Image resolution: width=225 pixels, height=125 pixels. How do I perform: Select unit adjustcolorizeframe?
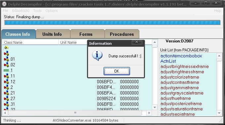pyautogui.click(x=180, y=77)
